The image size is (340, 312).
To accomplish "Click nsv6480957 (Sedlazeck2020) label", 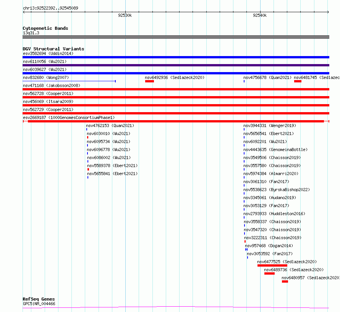I will coord(311,278).
